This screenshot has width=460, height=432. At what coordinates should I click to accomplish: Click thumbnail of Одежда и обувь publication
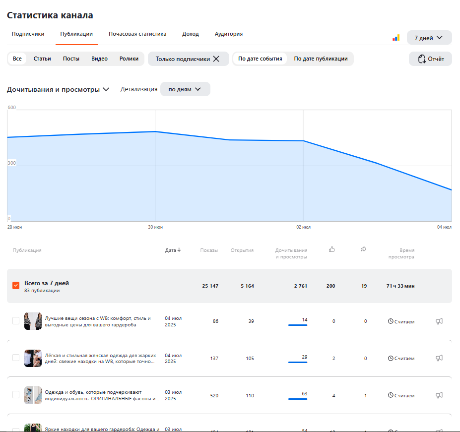tap(33, 395)
